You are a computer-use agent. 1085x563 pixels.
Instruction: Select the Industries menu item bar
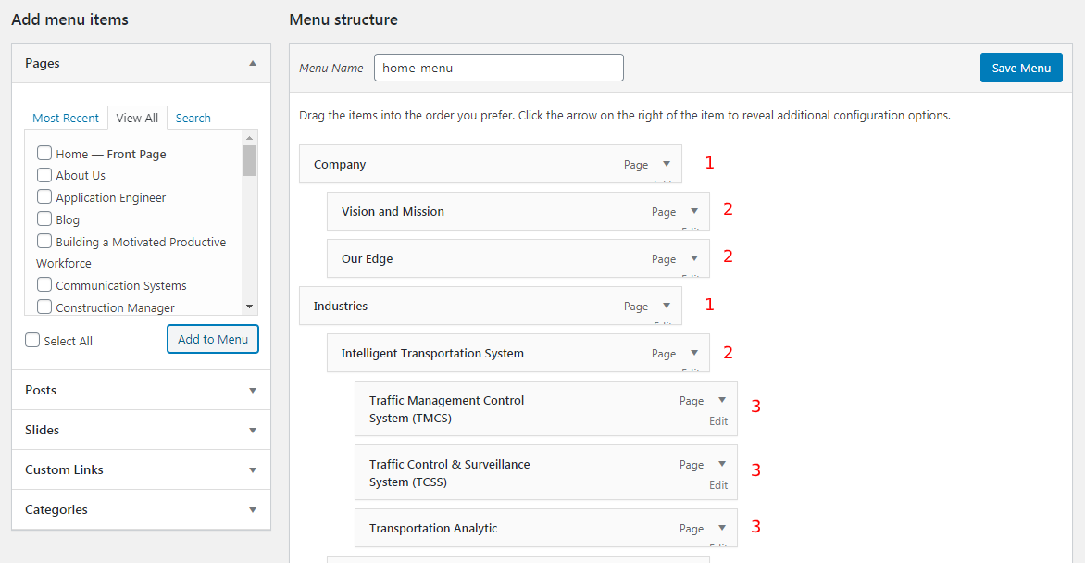491,306
